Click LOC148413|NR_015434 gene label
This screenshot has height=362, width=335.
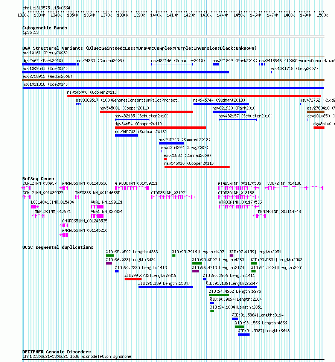52,202
